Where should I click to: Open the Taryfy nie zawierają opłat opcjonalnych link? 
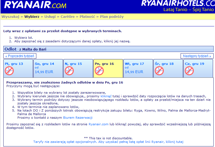coord(108,142)
